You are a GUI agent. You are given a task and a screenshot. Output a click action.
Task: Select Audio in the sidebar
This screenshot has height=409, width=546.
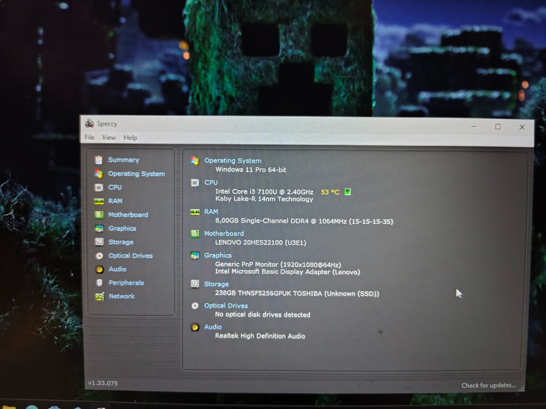click(117, 269)
